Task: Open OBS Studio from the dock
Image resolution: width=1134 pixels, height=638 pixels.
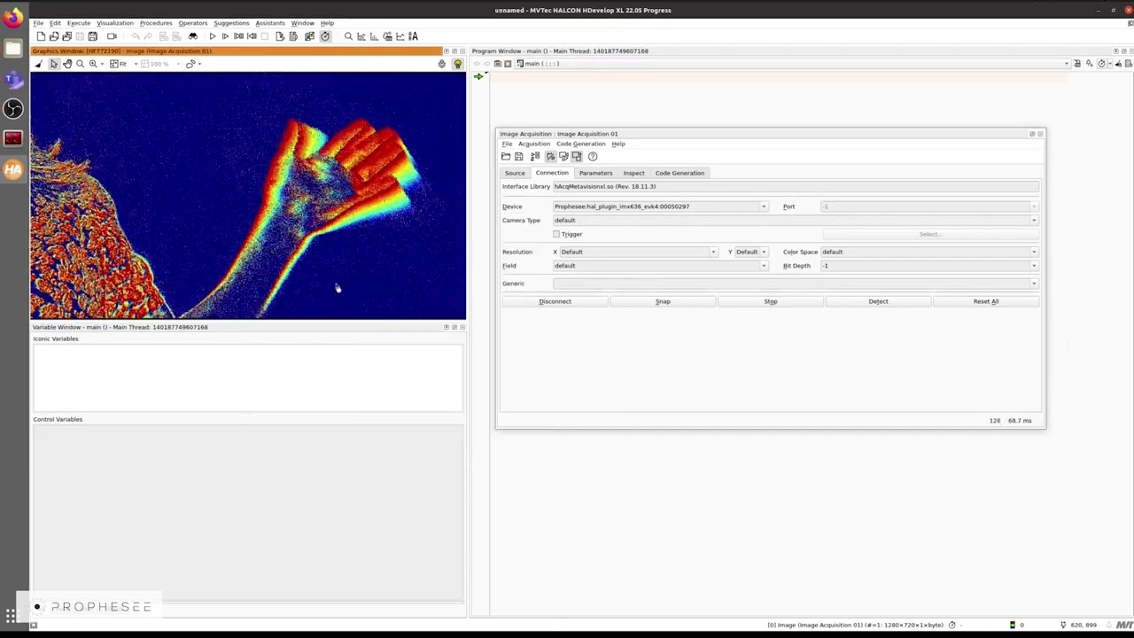Action: [13, 108]
